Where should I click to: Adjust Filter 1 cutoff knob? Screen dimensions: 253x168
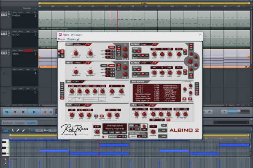154,54
